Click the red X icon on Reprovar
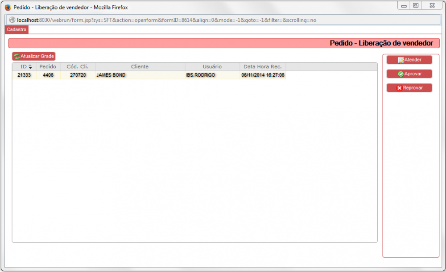 (x=399, y=88)
